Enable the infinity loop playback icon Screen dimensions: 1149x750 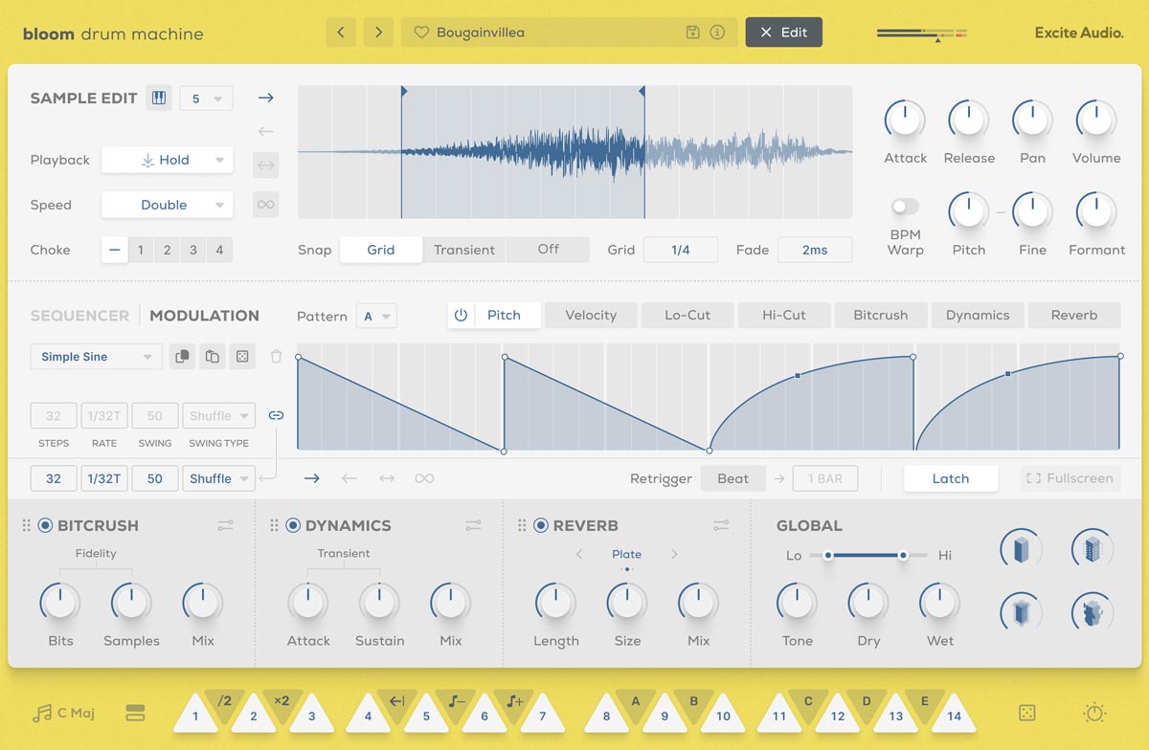click(265, 204)
